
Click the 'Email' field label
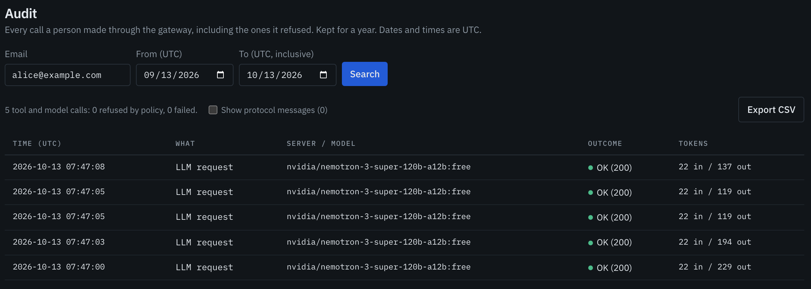point(16,54)
